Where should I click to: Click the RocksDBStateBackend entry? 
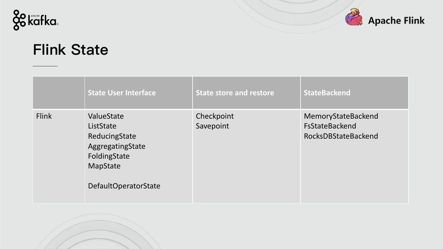(341, 136)
